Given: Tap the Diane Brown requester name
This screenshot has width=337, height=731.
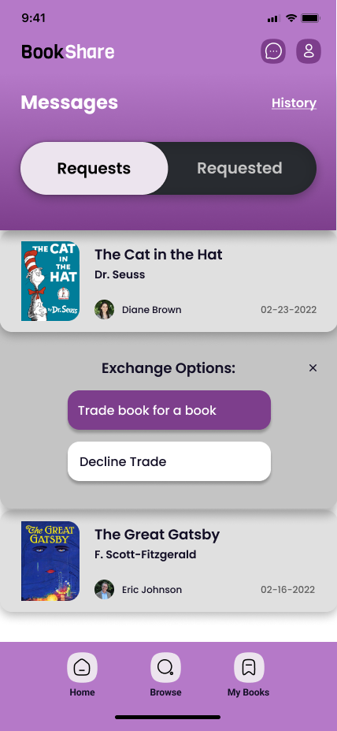Looking at the screenshot, I should pos(152,310).
